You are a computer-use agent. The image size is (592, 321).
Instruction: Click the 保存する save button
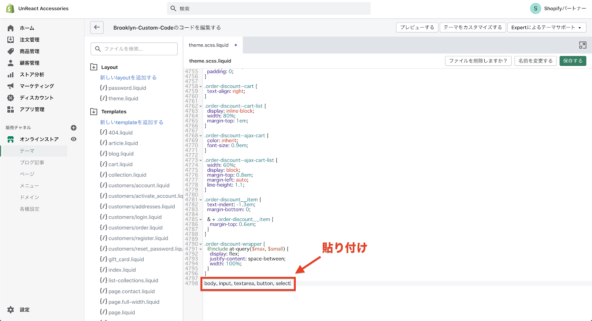tap(572, 61)
